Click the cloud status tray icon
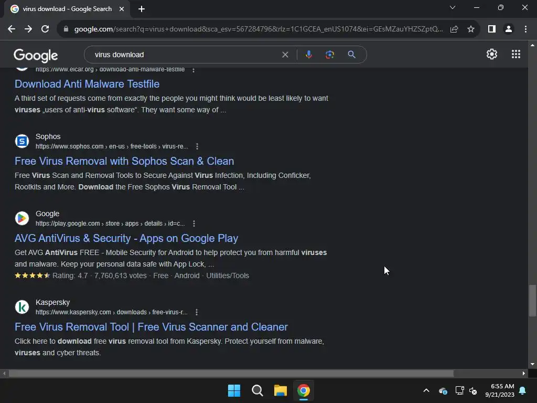This screenshot has width=537, height=403. pyautogui.click(x=443, y=390)
